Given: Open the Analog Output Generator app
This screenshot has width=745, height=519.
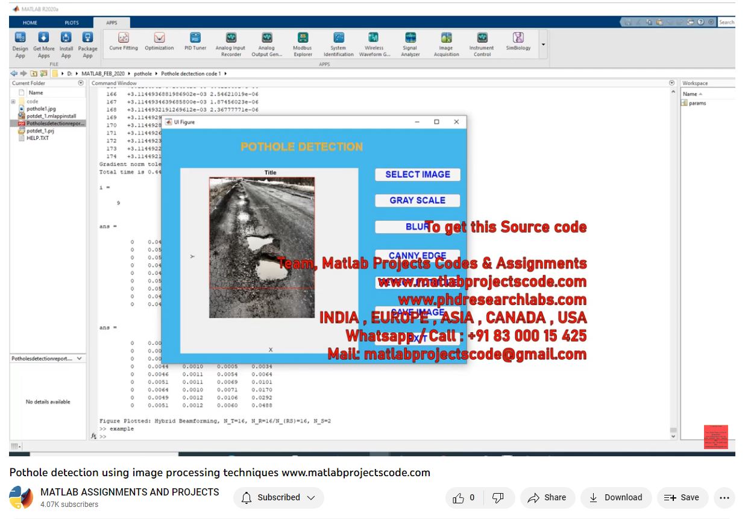Looking at the screenshot, I should pos(266,45).
